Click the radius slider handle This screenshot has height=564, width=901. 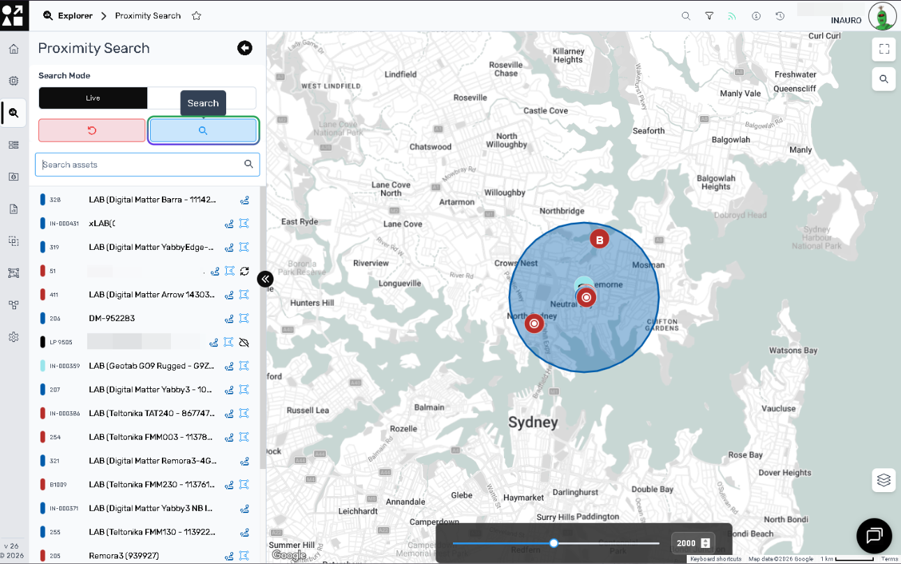(x=553, y=543)
